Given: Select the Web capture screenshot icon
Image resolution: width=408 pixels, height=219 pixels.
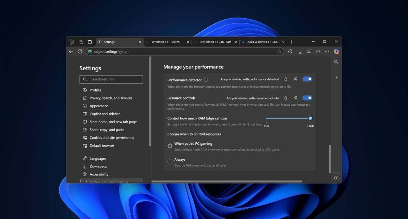Looking at the screenshot, I should (309, 51).
